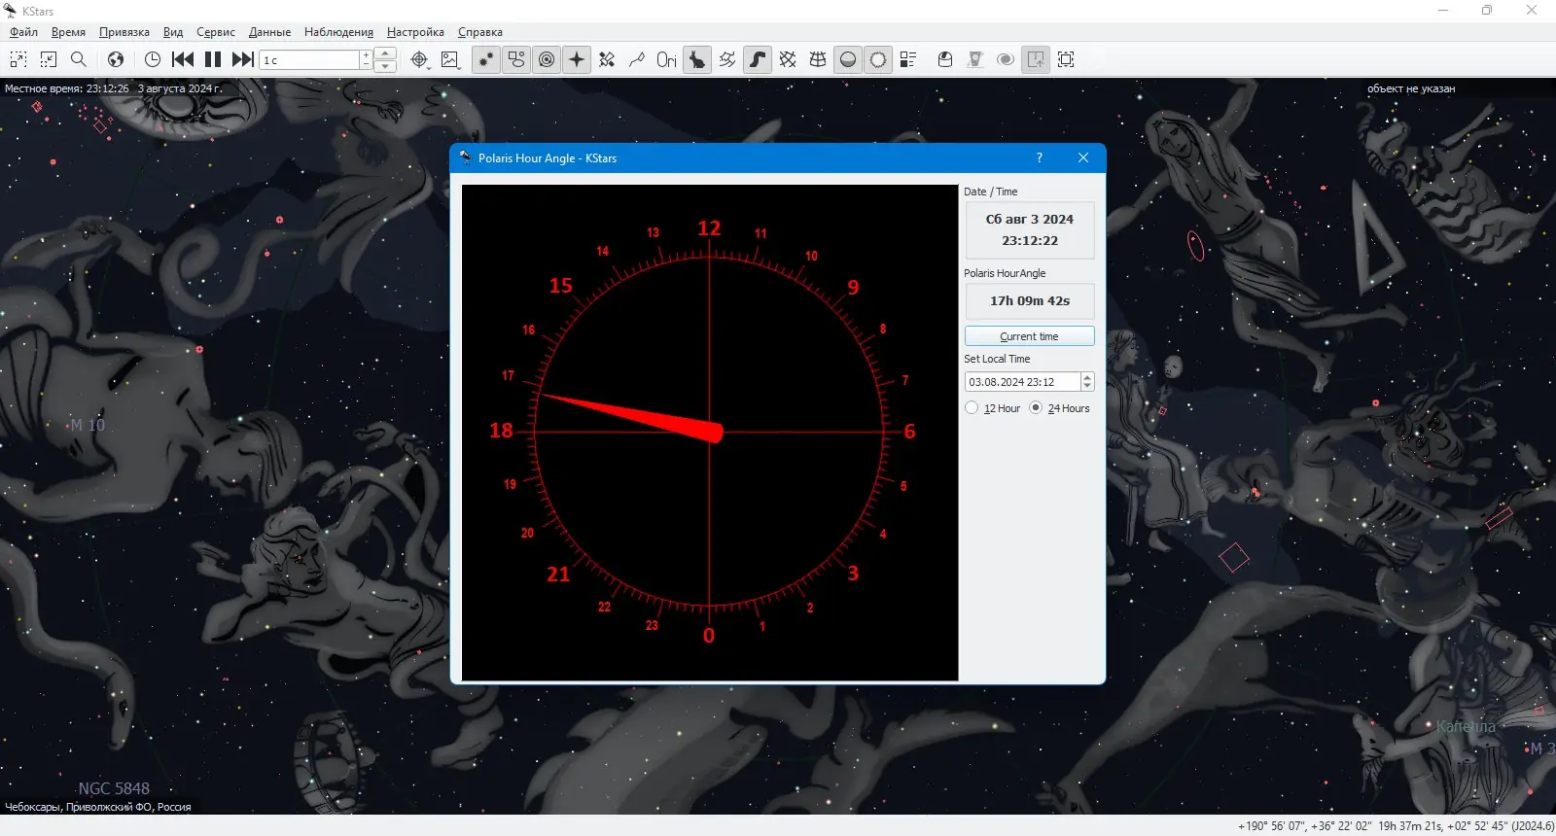Image resolution: width=1556 pixels, height=836 pixels.
Task: Select the 24 Hours radio button
Action: pos(1036,408)
